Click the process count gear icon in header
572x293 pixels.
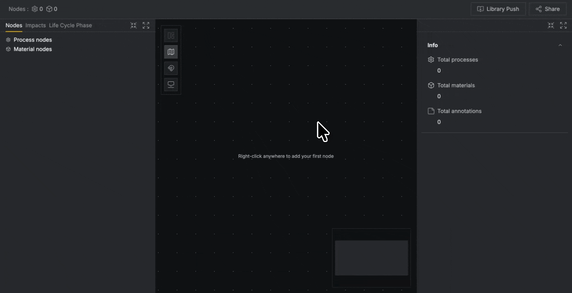(35, 9)
